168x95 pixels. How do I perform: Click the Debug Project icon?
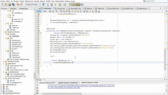[x=60, y=4]
